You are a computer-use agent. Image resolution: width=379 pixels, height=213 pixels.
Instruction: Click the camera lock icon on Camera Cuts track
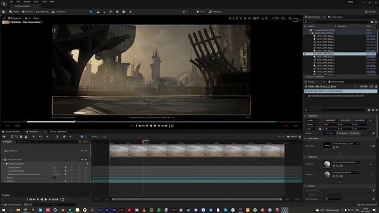tap(86, 151)
